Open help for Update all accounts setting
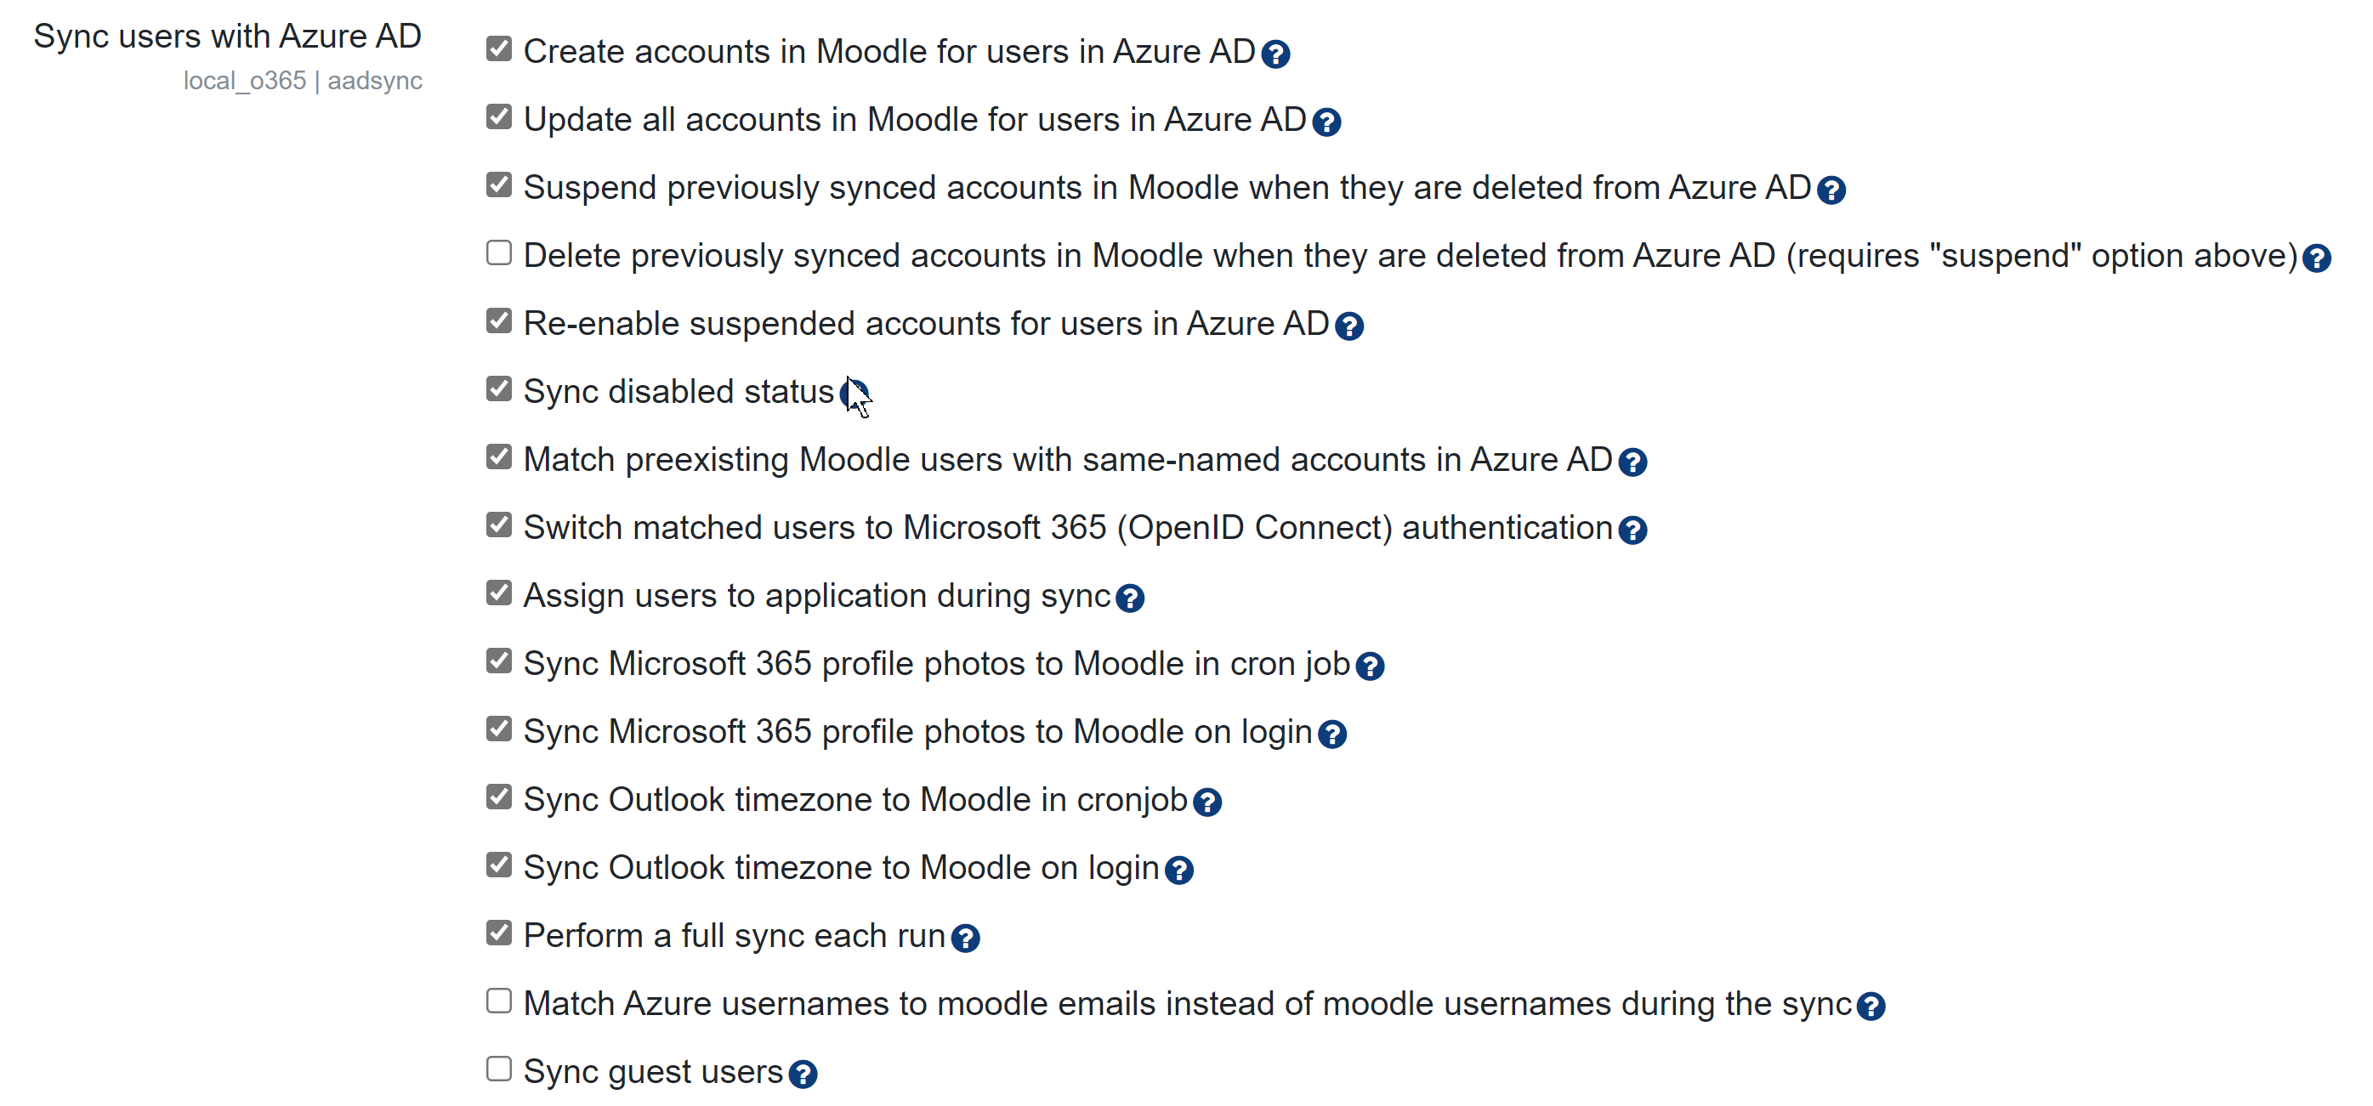The height and width of the screenshot is (1106, 2373). [1326, 122]
